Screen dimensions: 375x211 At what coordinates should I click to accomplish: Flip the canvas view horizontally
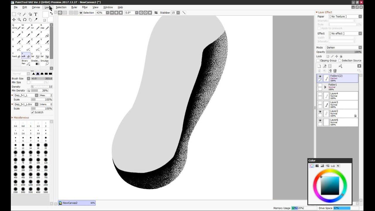point(156,13)
